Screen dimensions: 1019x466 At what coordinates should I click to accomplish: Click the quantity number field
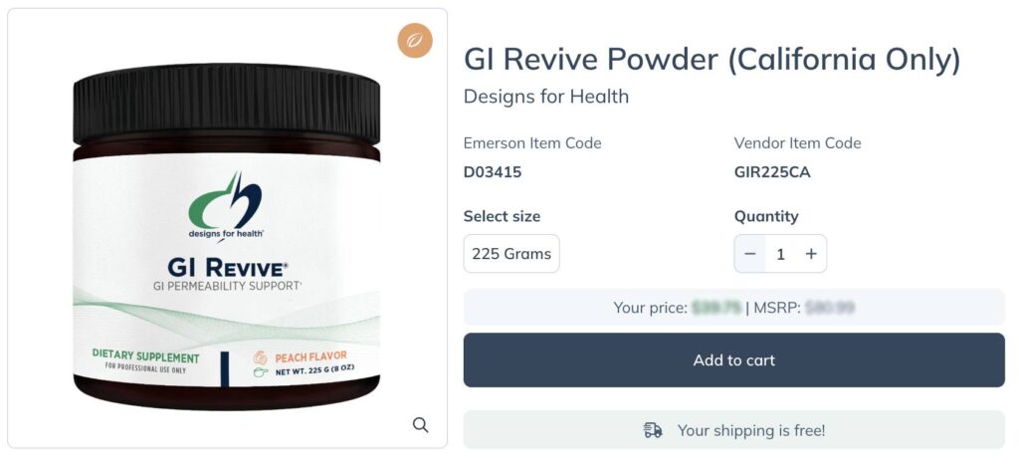[x=780, y=254]
